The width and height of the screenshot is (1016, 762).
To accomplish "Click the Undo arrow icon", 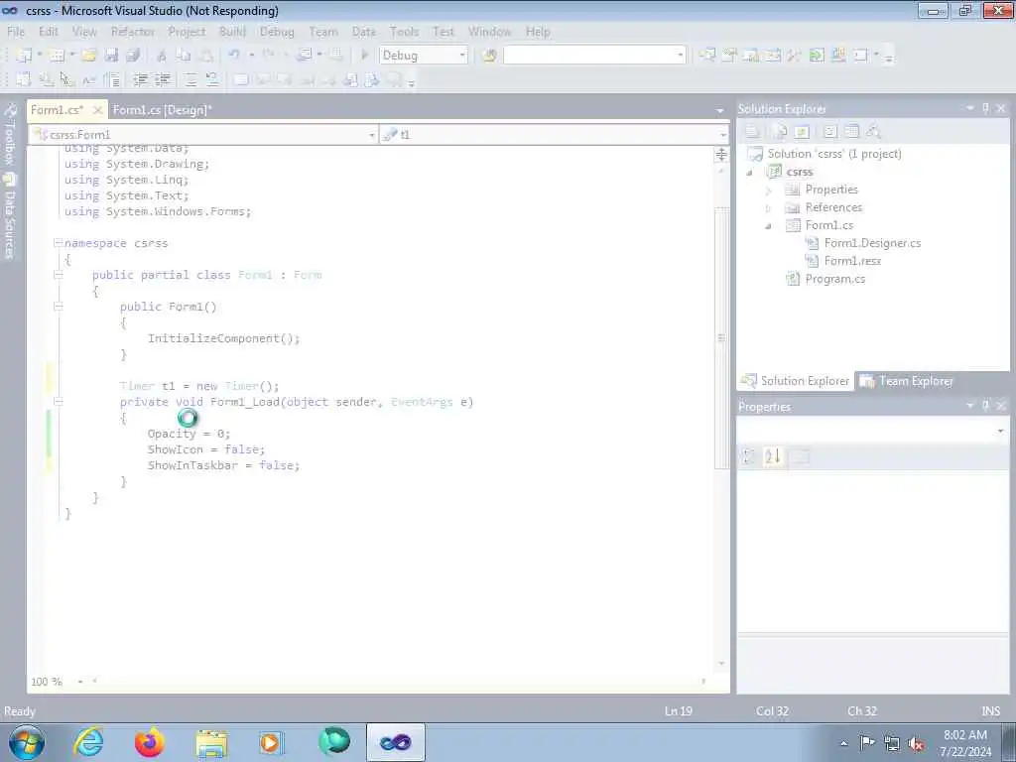I will pyautogui.click(x=234, y=56).
